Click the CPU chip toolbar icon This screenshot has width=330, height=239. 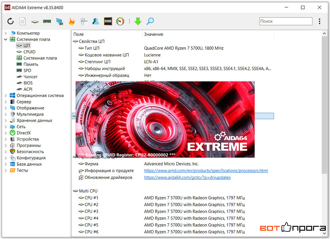click(x=35, y=21)
